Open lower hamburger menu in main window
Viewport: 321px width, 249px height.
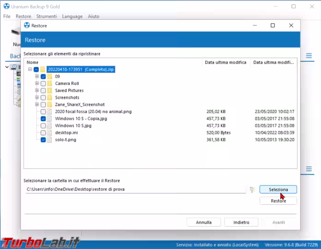(x=309, y=169)
